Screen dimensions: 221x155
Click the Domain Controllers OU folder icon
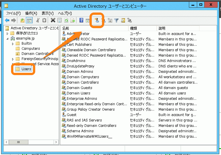click(x=18, y=54)
